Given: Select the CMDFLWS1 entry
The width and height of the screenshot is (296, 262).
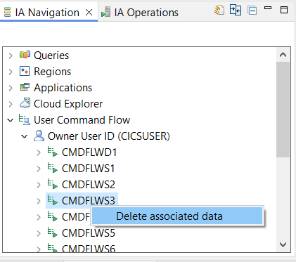Looking at the screenshot, I should [89, 169].
